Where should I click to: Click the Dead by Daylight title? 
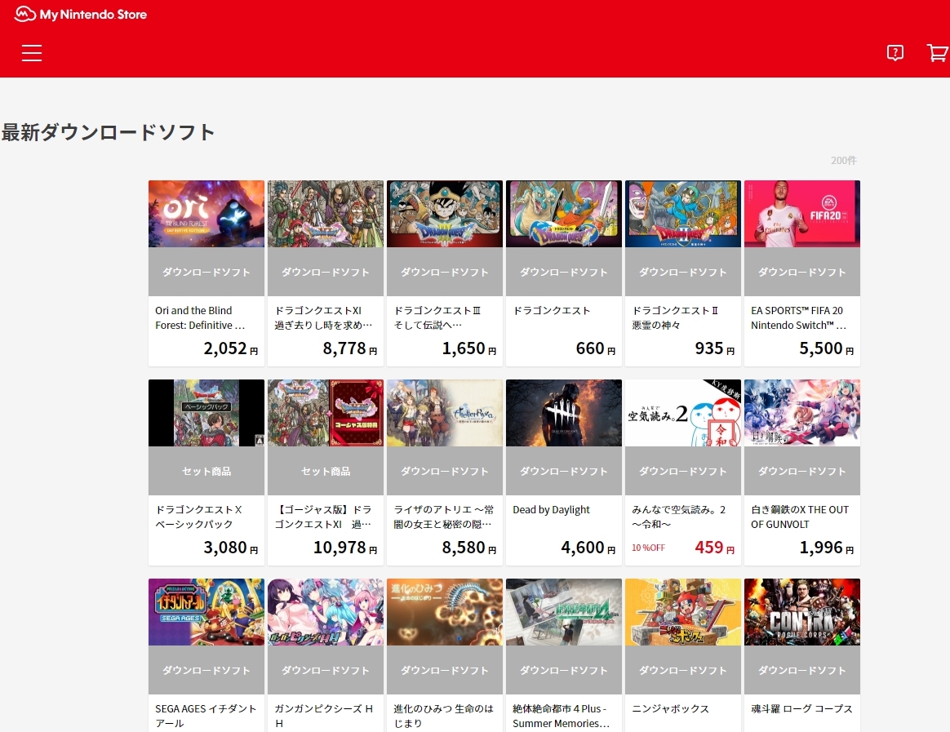pyautogui.click(x=551, y=509)
